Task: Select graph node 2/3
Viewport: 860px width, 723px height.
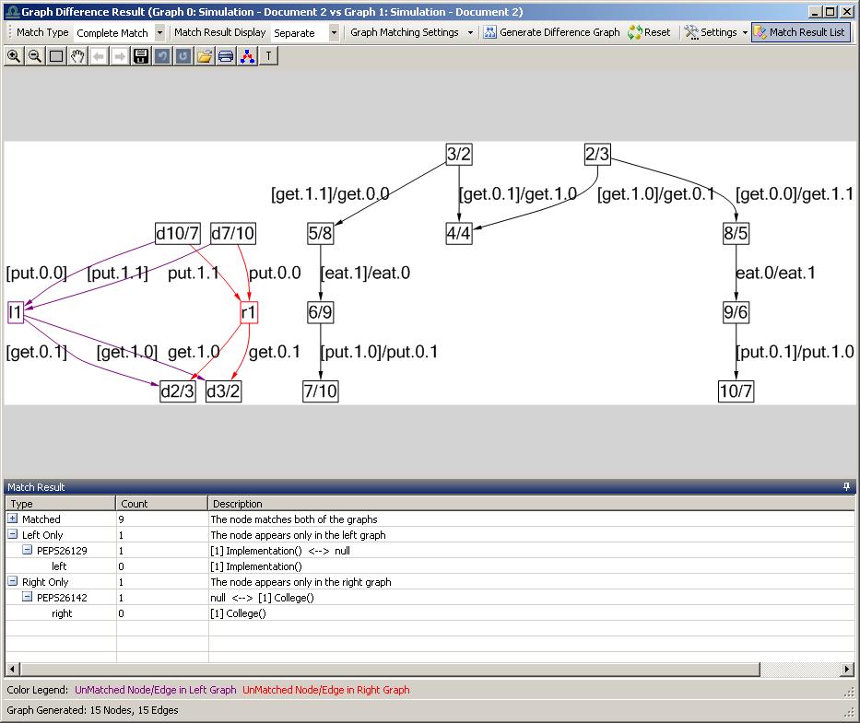Action: coord(597,154)
